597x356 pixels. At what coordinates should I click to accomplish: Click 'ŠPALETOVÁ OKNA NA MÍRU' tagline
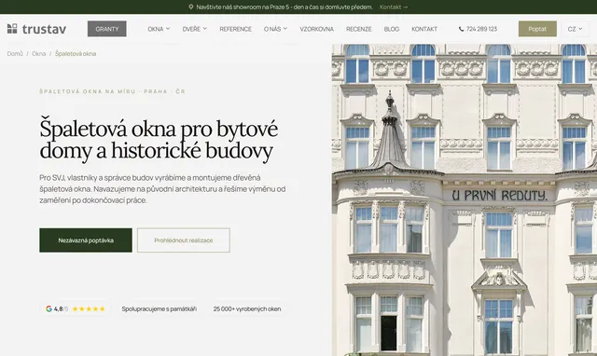pos(112,91)
